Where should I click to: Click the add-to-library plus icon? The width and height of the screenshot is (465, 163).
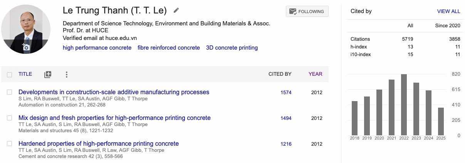click(48, 74)
